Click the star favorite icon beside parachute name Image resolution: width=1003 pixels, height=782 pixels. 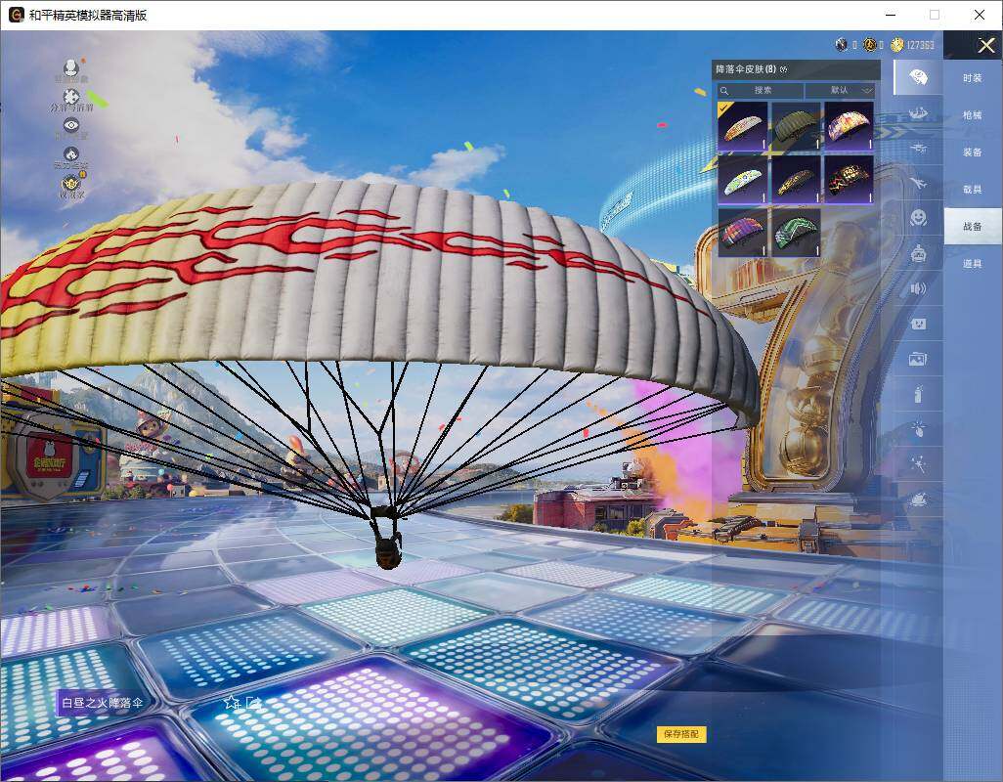pyautogui.click(x=231, y=703)
